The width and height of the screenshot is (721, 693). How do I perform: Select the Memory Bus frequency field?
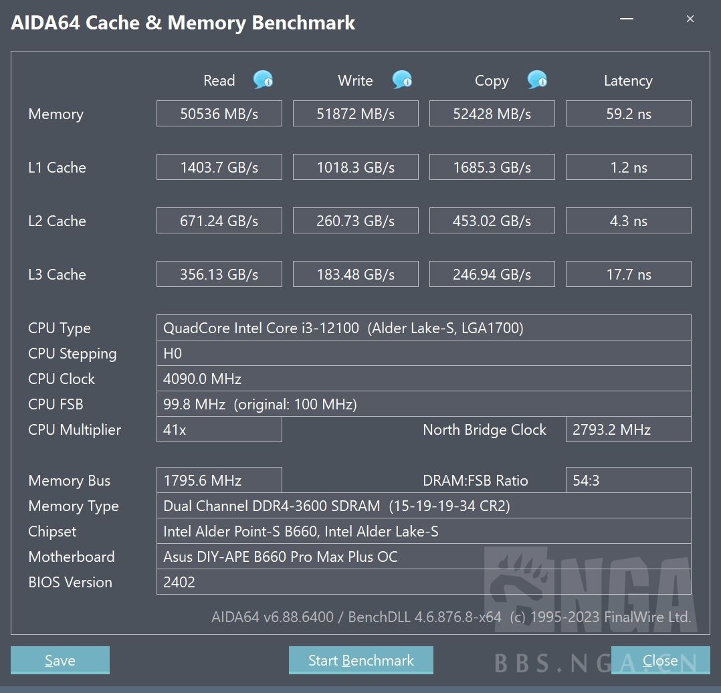[x=219, y=480]
